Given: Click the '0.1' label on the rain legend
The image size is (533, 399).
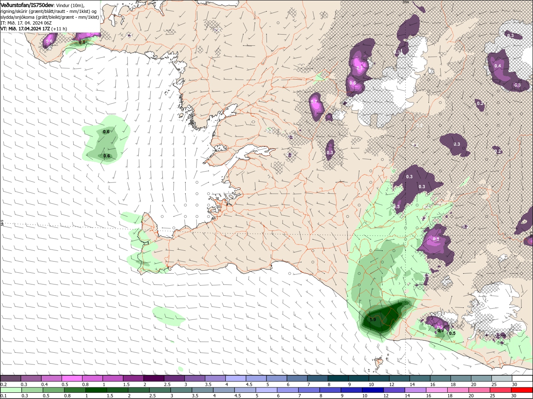Looking at the screenshot, I should pos(3,396).
